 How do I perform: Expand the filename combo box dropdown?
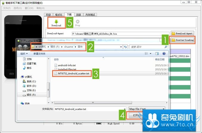125,109
